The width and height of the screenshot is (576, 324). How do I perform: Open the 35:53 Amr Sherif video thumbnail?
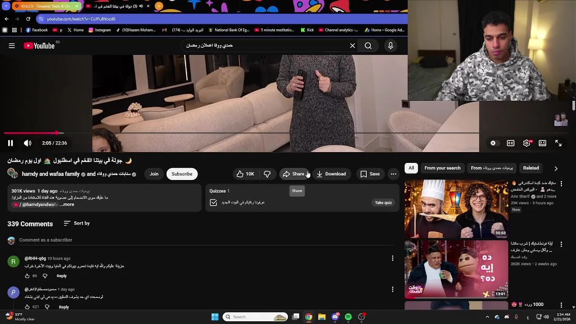pos(456,209)
